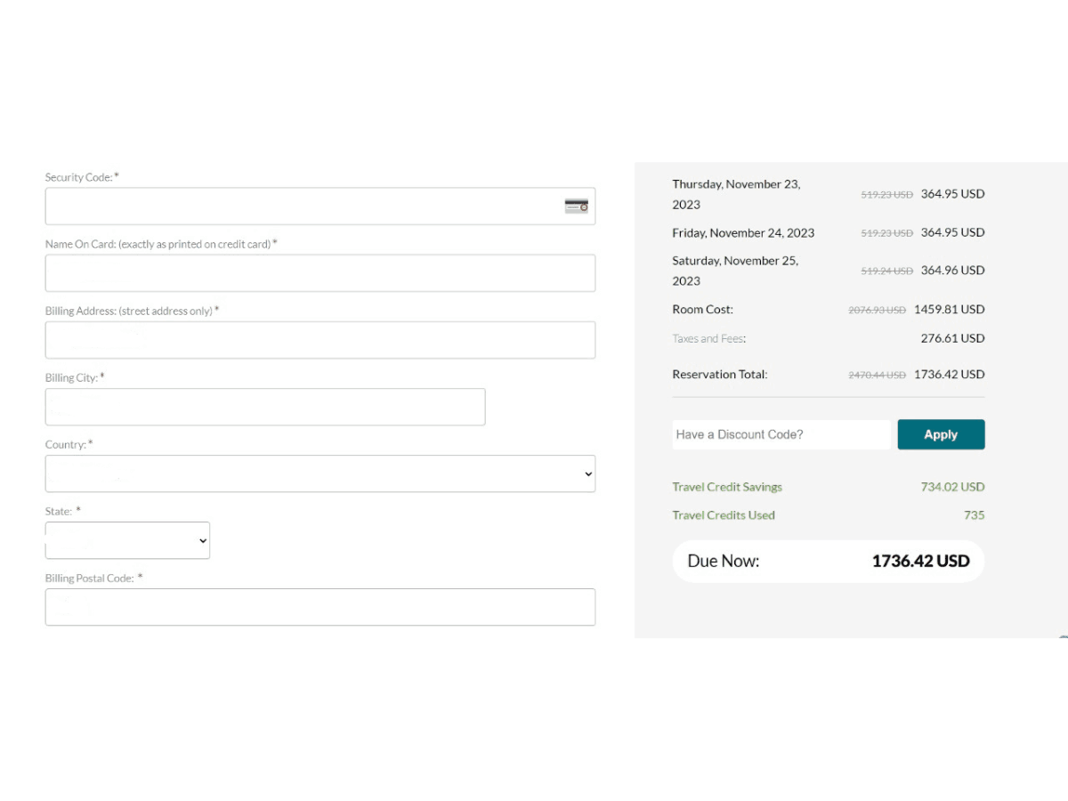Click the crossed-out 2470.44 USD price
This screenshot has height=801, width=1068.
click(877, 376)
